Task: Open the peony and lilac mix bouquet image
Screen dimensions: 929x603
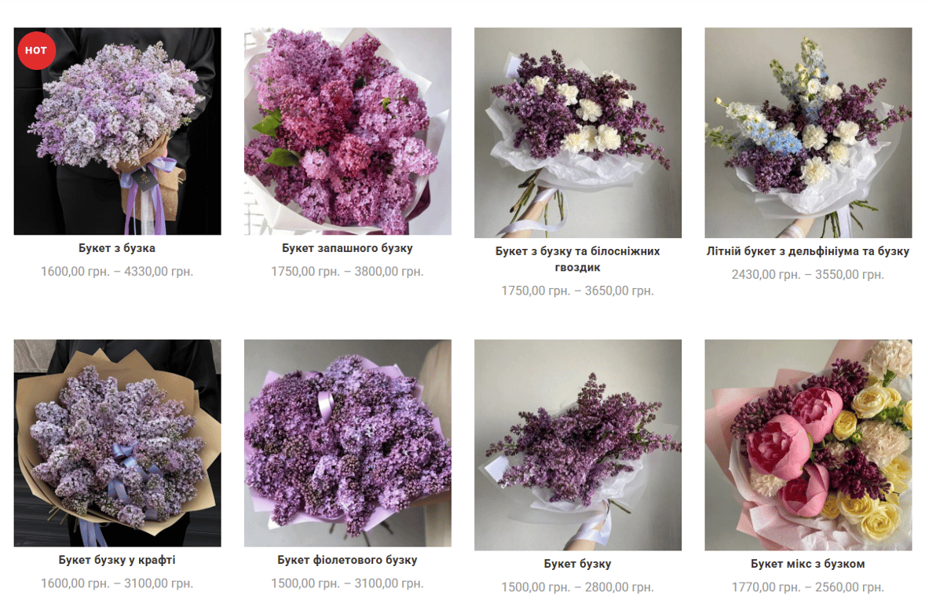Action: click(x=808, y=445)
